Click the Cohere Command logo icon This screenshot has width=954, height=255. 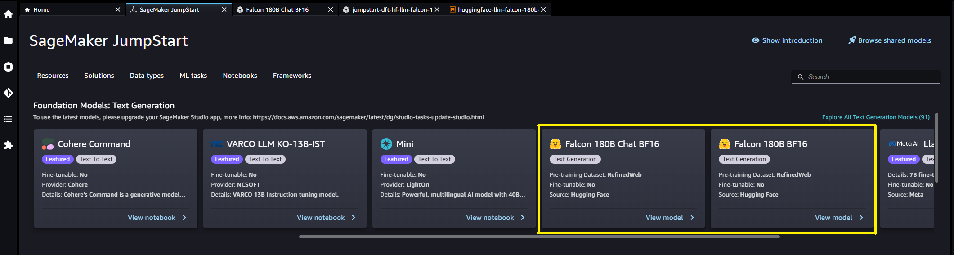click(x=48, y=144)
